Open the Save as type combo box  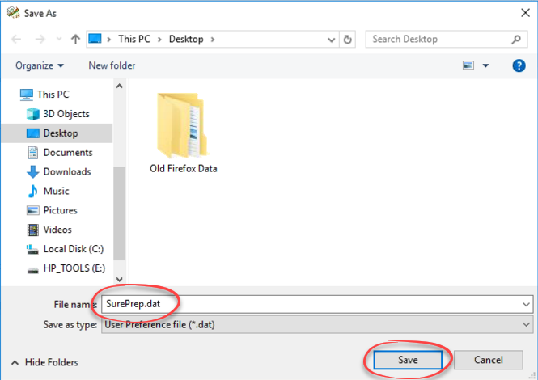(x=316, y=324)
